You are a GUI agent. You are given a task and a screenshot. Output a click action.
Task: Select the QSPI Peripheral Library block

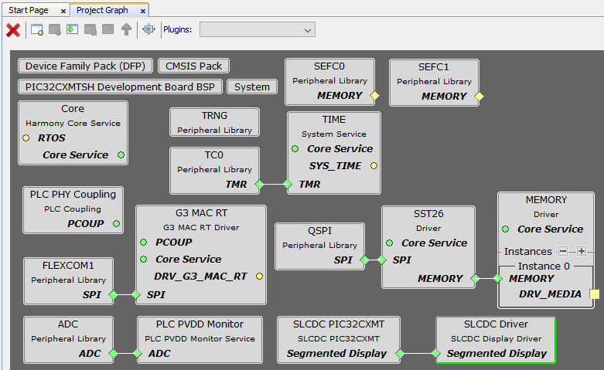tap(319, 246)
